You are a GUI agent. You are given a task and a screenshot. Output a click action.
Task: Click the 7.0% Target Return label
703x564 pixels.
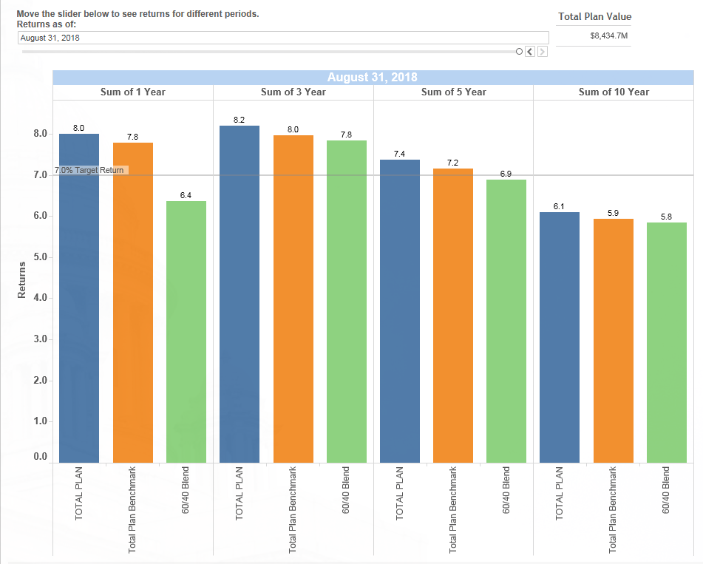click(x=89, y=170)
